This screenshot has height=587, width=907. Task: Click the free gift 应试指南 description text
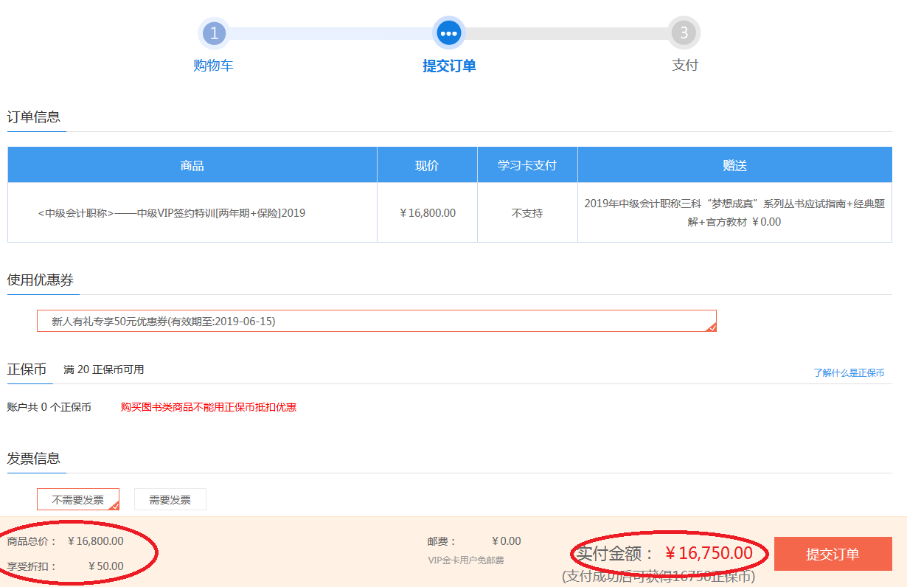[x=734, y=212]
